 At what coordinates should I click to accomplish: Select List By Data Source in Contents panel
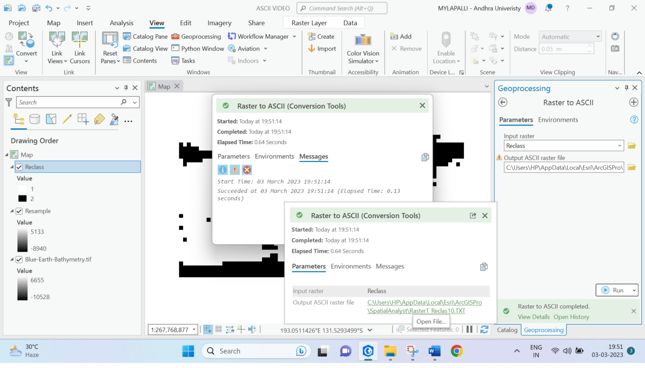coord(35,119)
